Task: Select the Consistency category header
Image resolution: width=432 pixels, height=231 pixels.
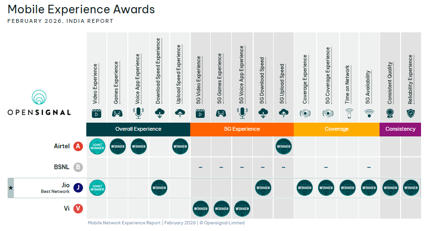Action: (x=401, y=129)
